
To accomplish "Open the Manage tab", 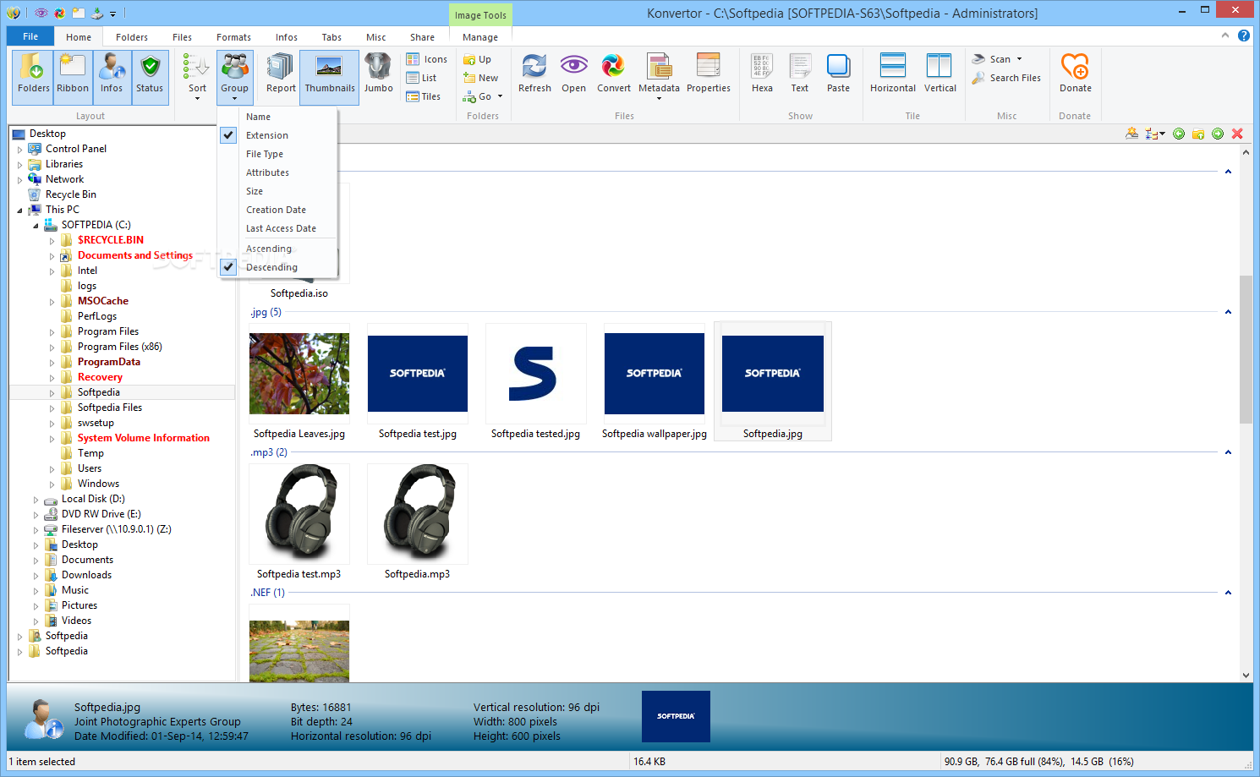I will pyautogui.click(x=480, y=37).
